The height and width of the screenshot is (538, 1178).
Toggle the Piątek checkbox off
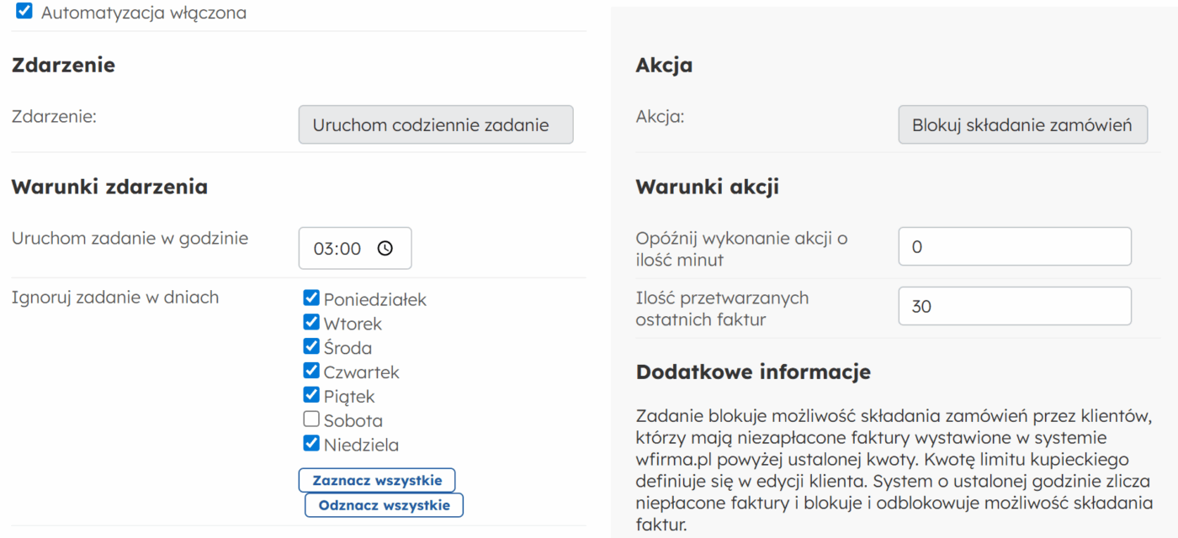311,396
